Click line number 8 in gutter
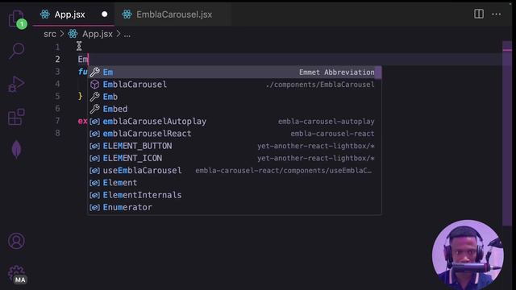Viewport: 516px width, 290px height. 57,133
